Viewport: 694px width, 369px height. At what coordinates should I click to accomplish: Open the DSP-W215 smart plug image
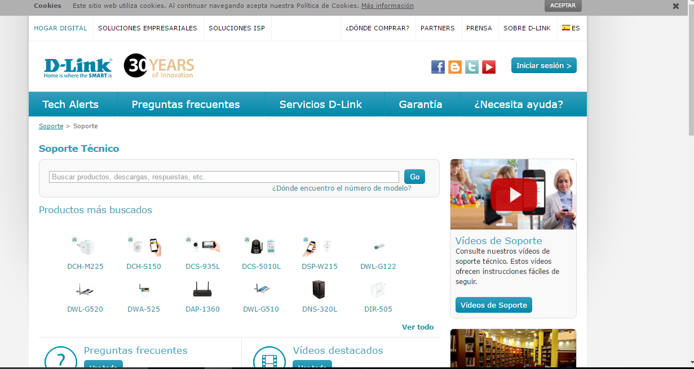[x=318, y=246]
